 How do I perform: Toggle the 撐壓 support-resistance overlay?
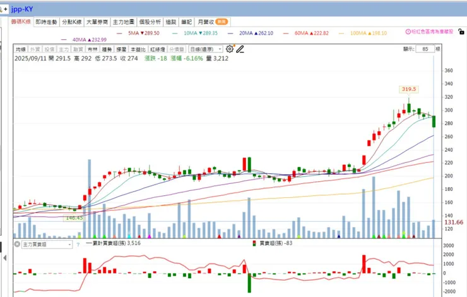[x=121, y=49]
